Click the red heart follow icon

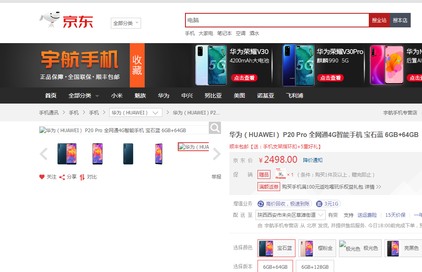[42, 177]
